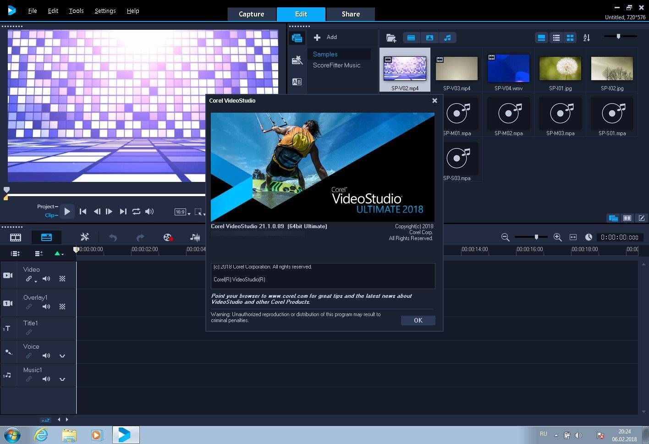Hide audio files in the library
649x444 pixels.
point(448,38)
